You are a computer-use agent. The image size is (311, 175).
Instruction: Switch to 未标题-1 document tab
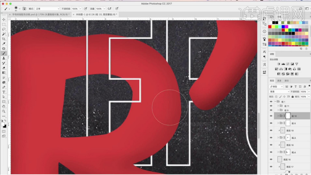click(x=95, y=14)
